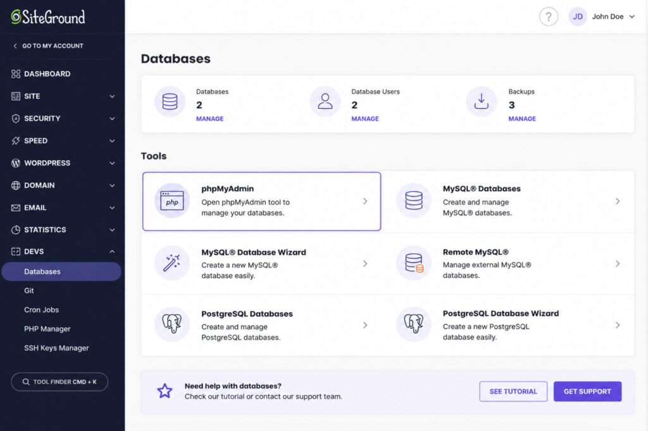Image resolution: width=648 pixels, height=431 pixels.
Task: Collapse the Devs menu chevron
Action: [x=112, y=252]
